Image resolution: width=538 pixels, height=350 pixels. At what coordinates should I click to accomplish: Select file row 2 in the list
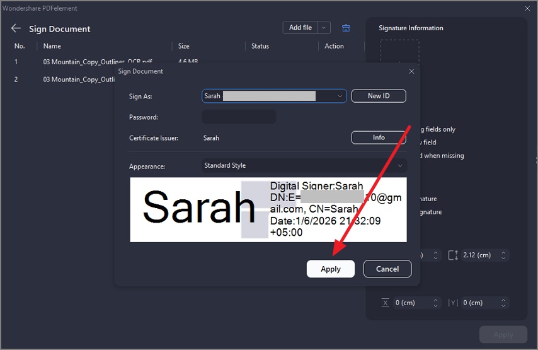tap(64, 79)
